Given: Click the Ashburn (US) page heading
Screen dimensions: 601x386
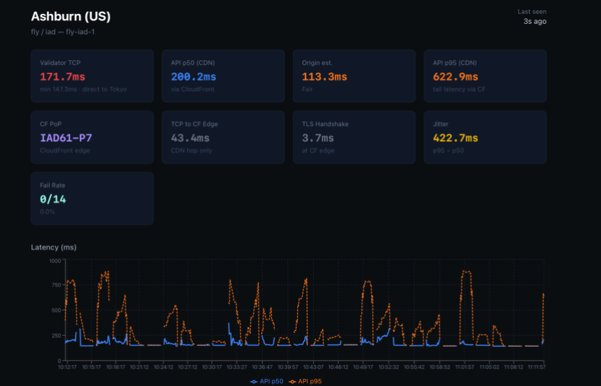Looking at the screenshot, I should click(x=71, y=17).
